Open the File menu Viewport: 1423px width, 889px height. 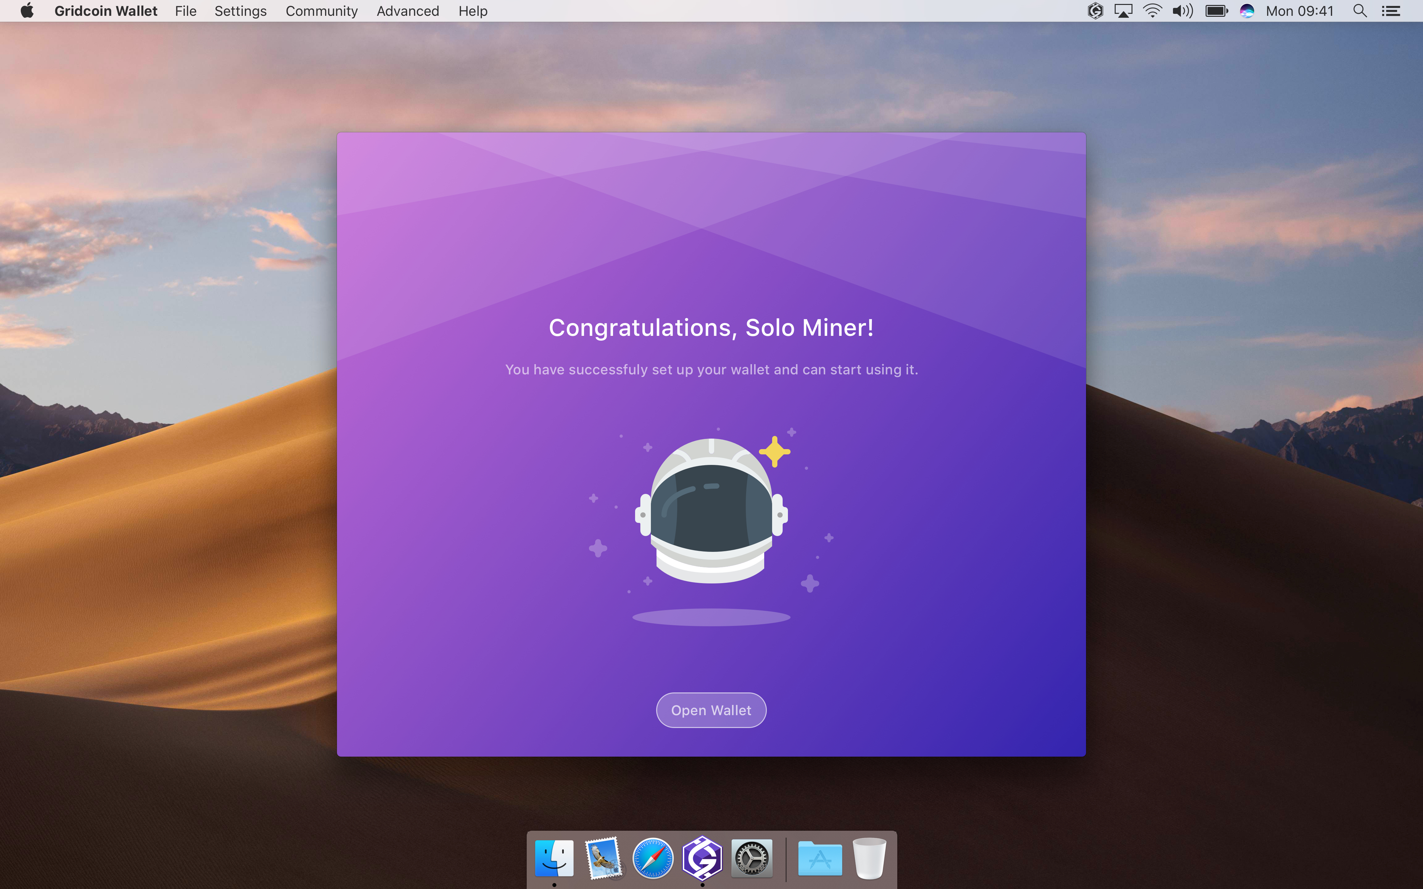(x=186, y=11)
